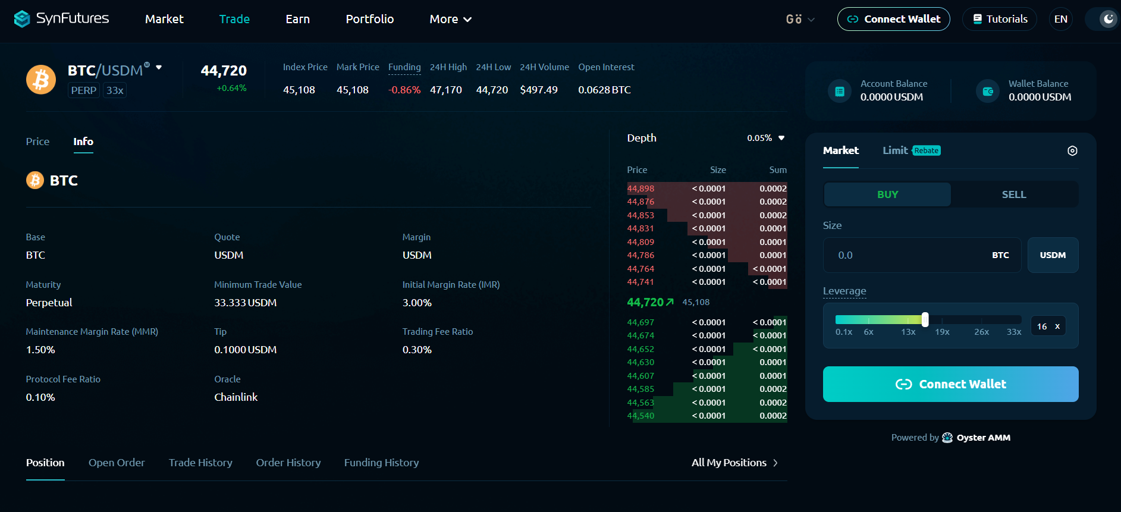Open the Market menu
This screenshot has width=1121, height=512.
coord(164,19)
